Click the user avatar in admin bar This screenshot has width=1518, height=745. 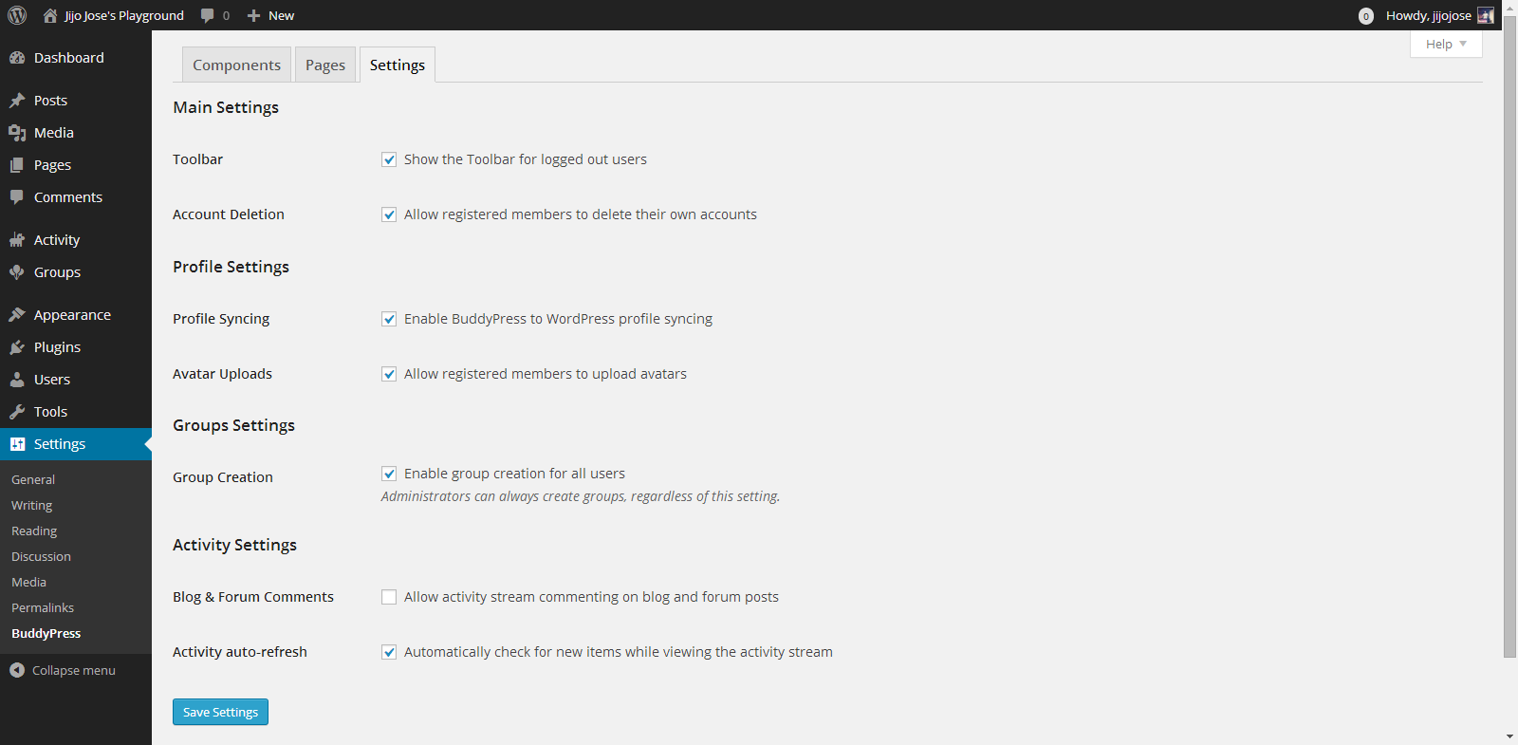tap(1486, 15)
